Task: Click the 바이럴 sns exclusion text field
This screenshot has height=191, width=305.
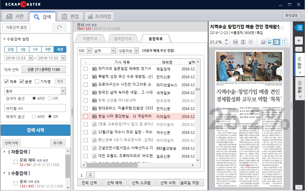Action: [35, 108]
